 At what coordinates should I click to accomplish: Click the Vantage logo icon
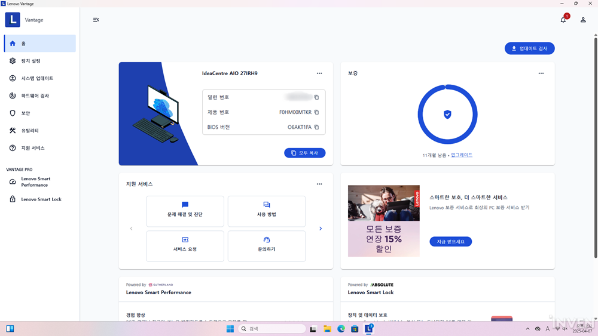coord(13,20)
